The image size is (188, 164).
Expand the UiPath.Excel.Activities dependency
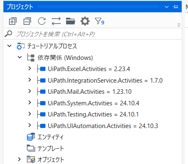pyautogui.click(x=30, y=69)
